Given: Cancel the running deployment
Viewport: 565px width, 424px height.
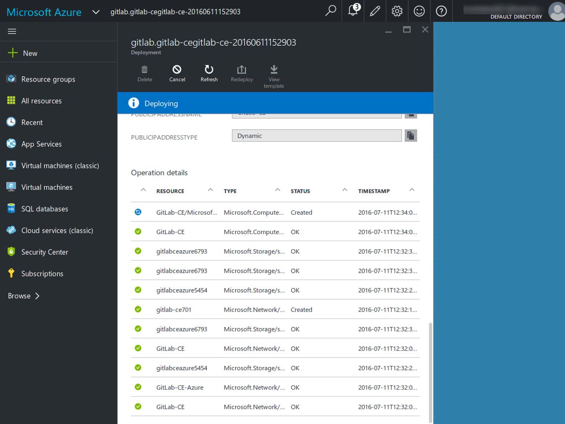Looking at the screenshot, I should [177, 73].
